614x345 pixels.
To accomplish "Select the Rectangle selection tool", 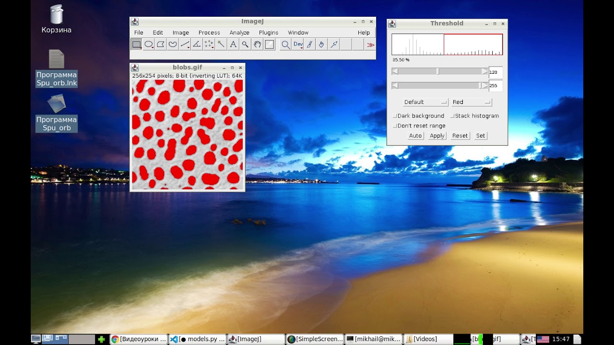I will [137, 45].
